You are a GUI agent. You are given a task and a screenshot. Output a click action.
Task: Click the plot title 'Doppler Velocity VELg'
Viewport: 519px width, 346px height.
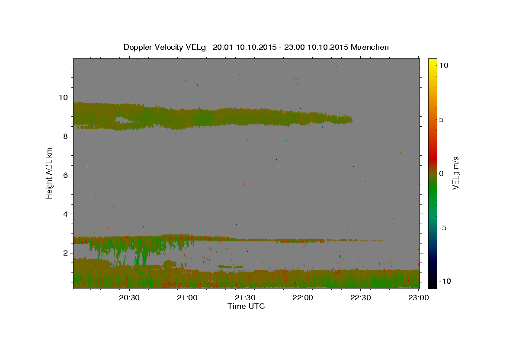coord(166,47)
